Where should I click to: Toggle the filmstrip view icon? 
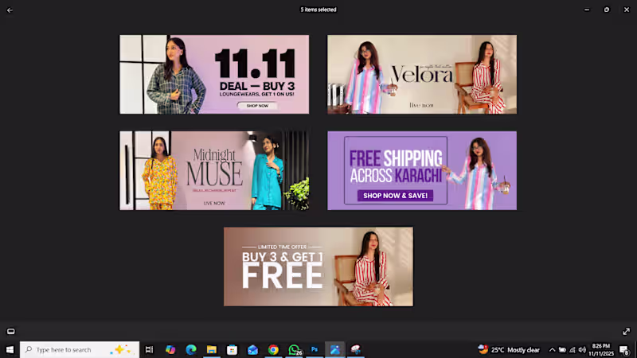[x=11, y=332]
